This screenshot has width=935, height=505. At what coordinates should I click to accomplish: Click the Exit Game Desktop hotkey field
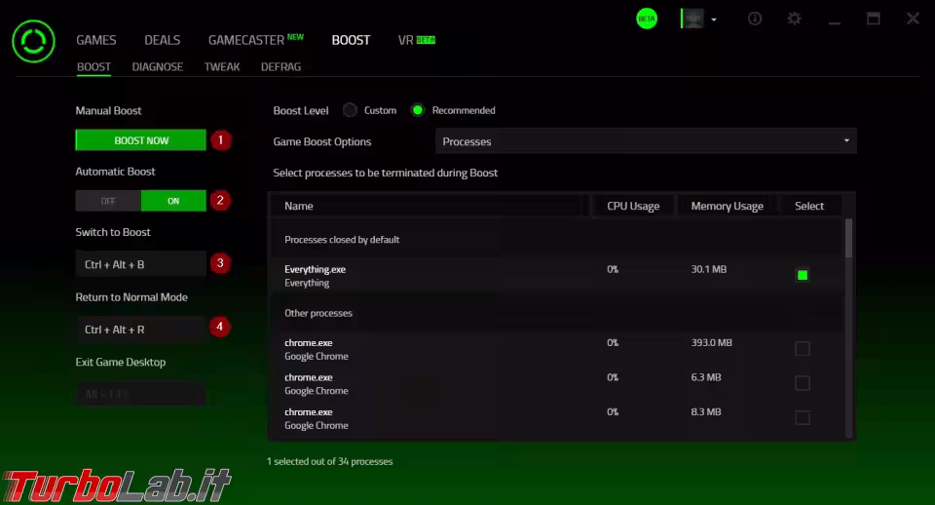pos(140,394)
